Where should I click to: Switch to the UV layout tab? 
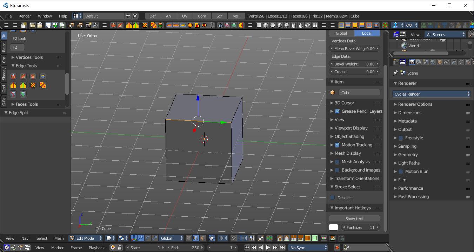185,16
